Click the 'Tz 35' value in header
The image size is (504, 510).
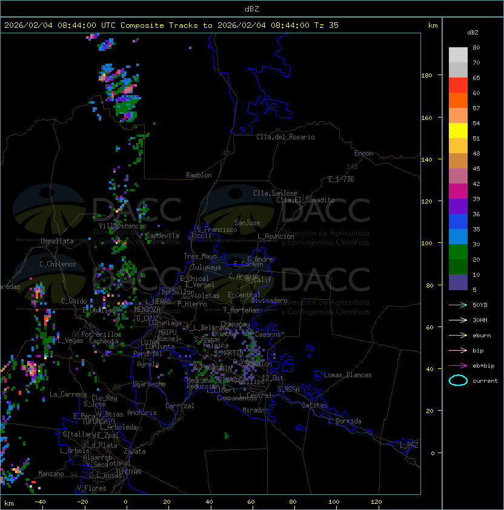pyautogui.click(x=327, y=25)
